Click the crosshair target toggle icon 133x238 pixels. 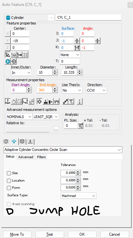point(39,101)
